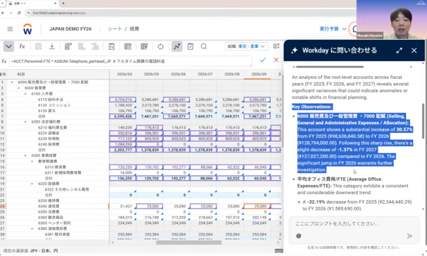Cancel formula edit with red X

[x=276, y=60]
